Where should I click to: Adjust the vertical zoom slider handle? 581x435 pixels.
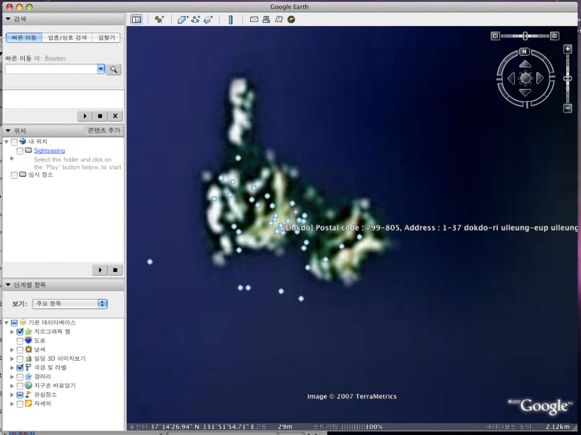(x=567, y=78)
